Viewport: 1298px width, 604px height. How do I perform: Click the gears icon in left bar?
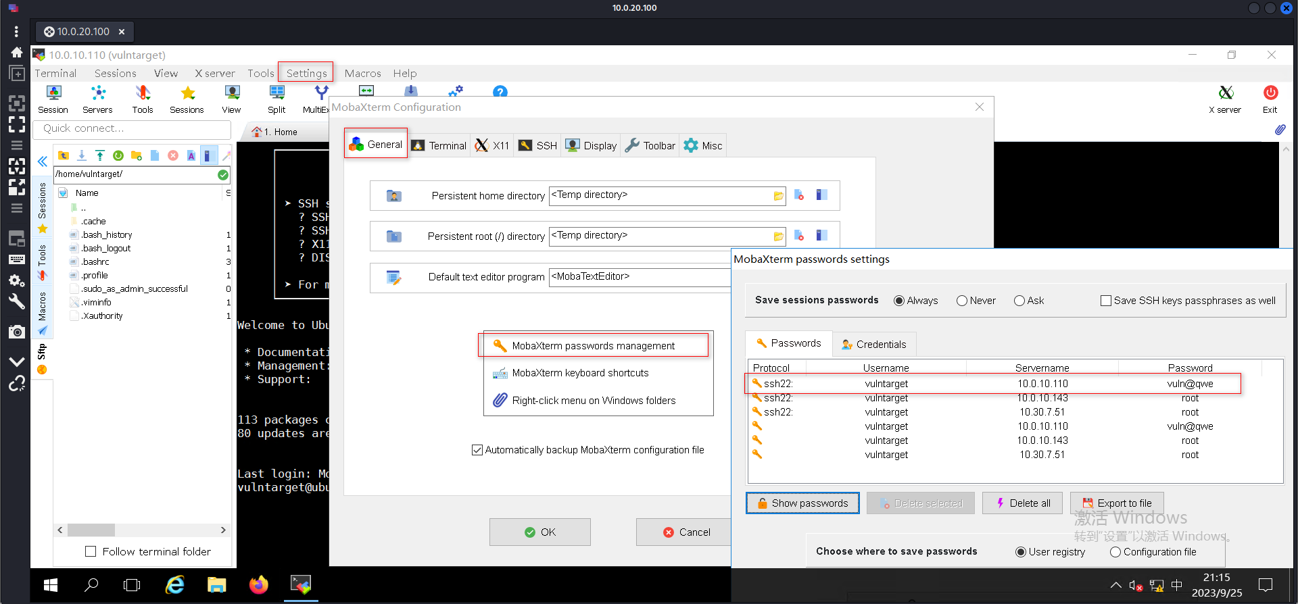coord(17,280)
